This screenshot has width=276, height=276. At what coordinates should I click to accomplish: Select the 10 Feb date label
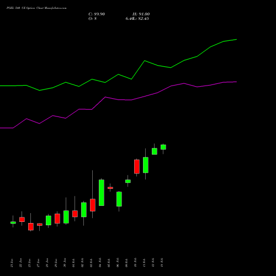tap(136, 263)
